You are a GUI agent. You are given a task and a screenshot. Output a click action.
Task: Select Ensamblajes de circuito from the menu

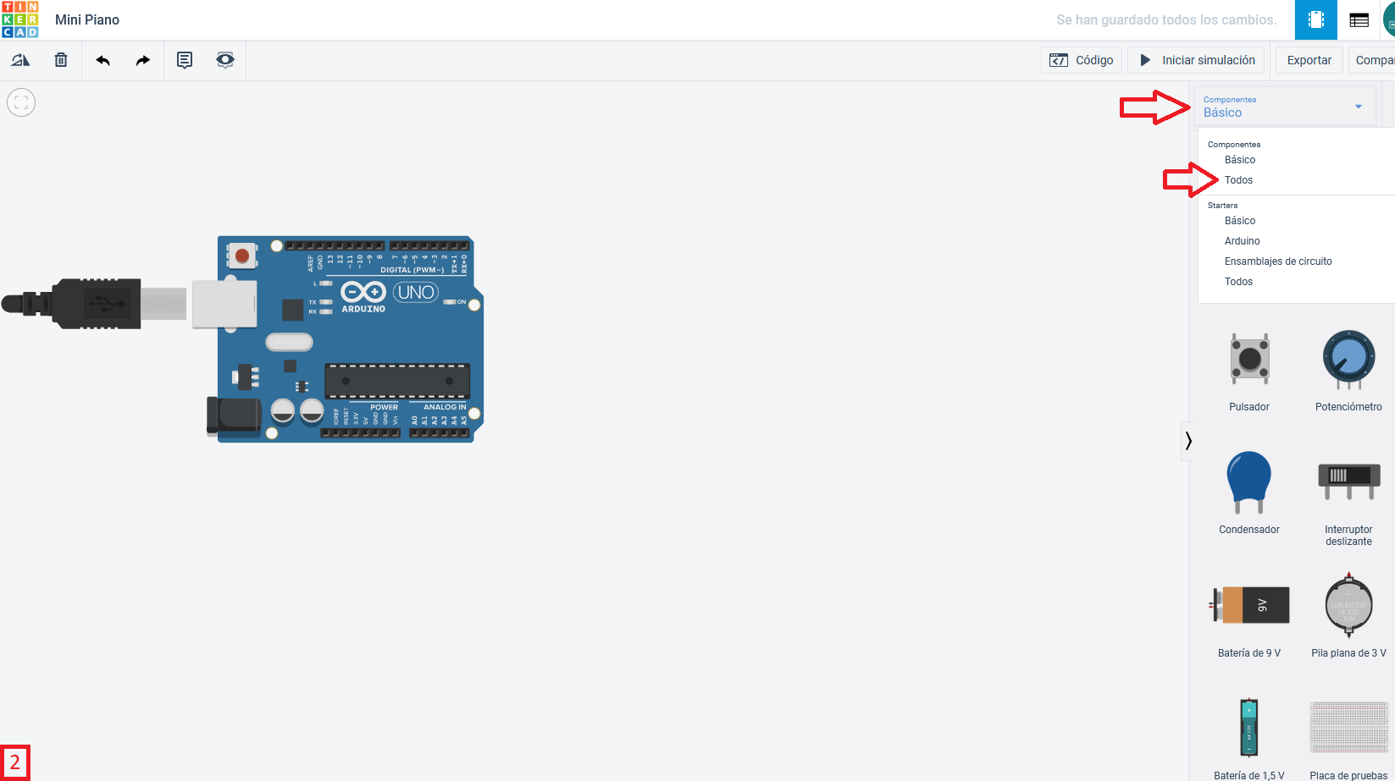click(1279, 261)
